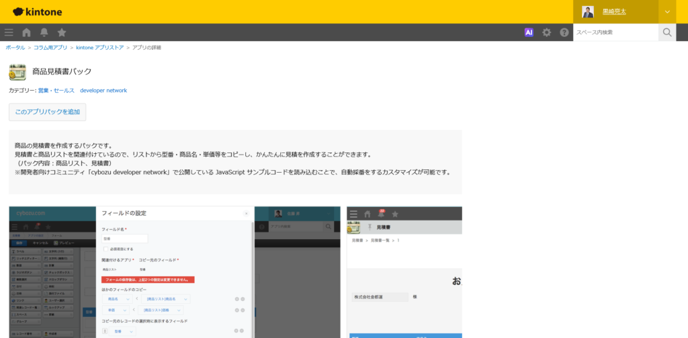Open developer network category link

103,91
